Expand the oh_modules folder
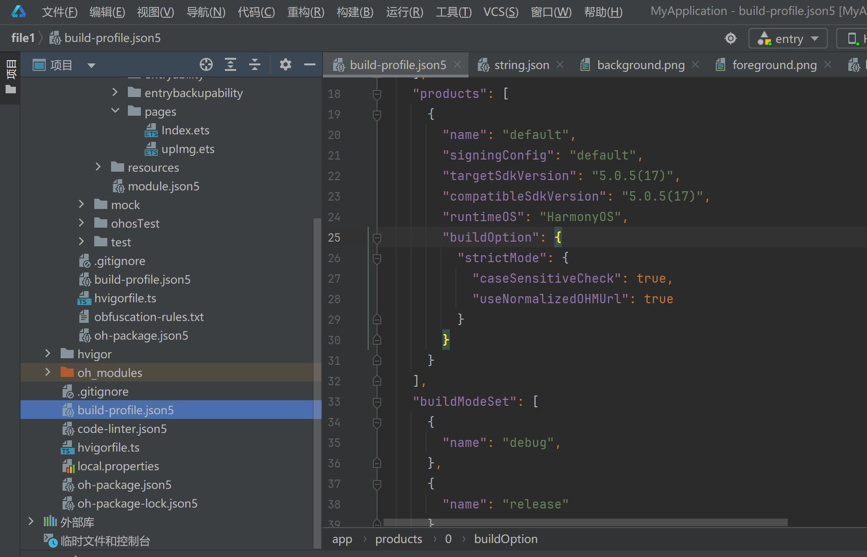The width and height of the screenshot is (867, 557). 48,372
